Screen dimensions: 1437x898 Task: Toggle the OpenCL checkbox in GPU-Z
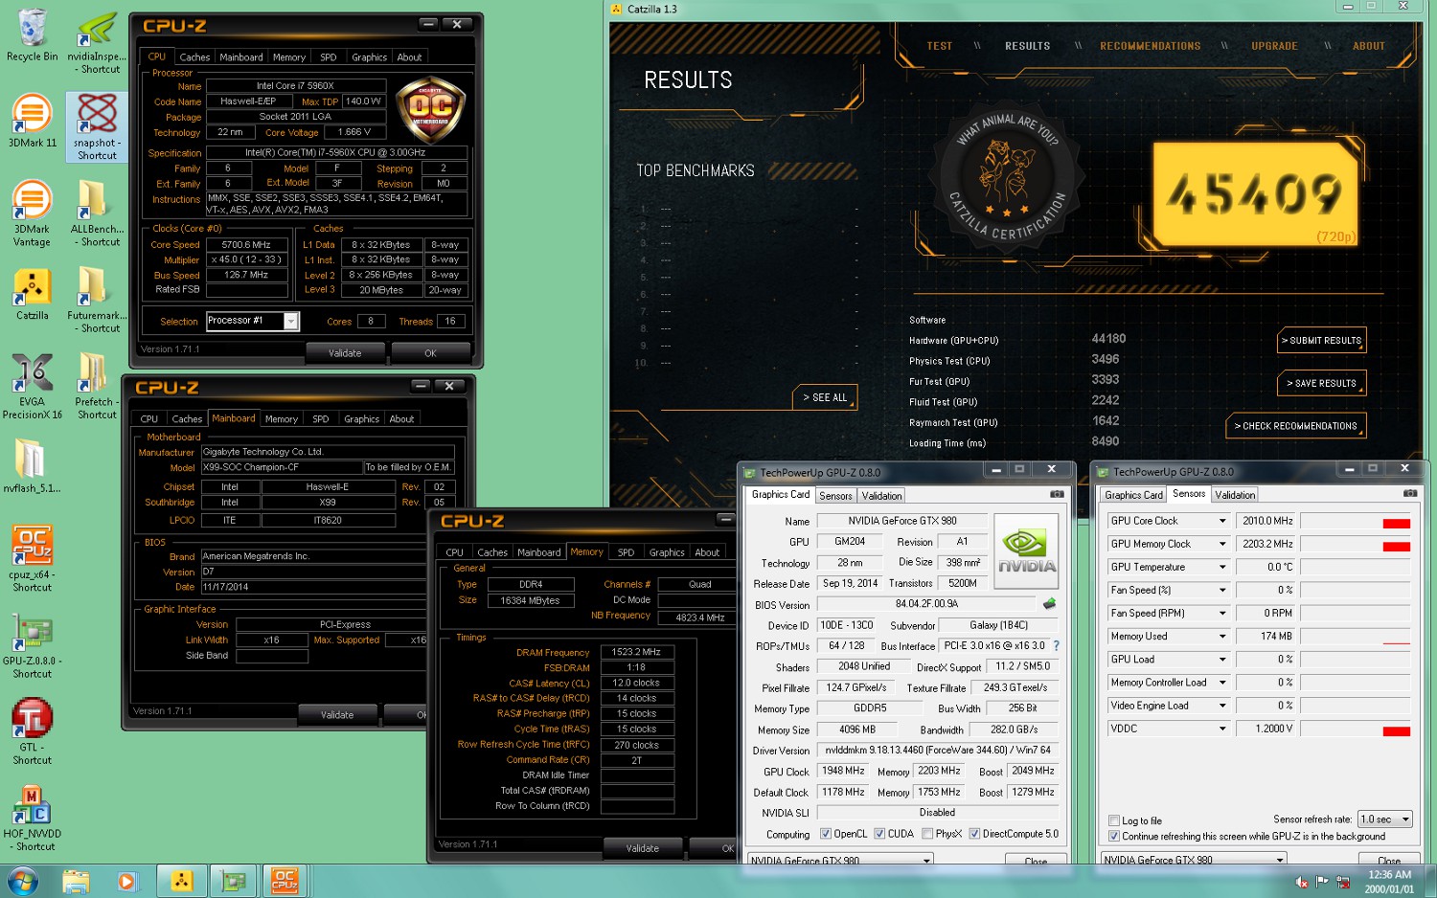(826, 834)
